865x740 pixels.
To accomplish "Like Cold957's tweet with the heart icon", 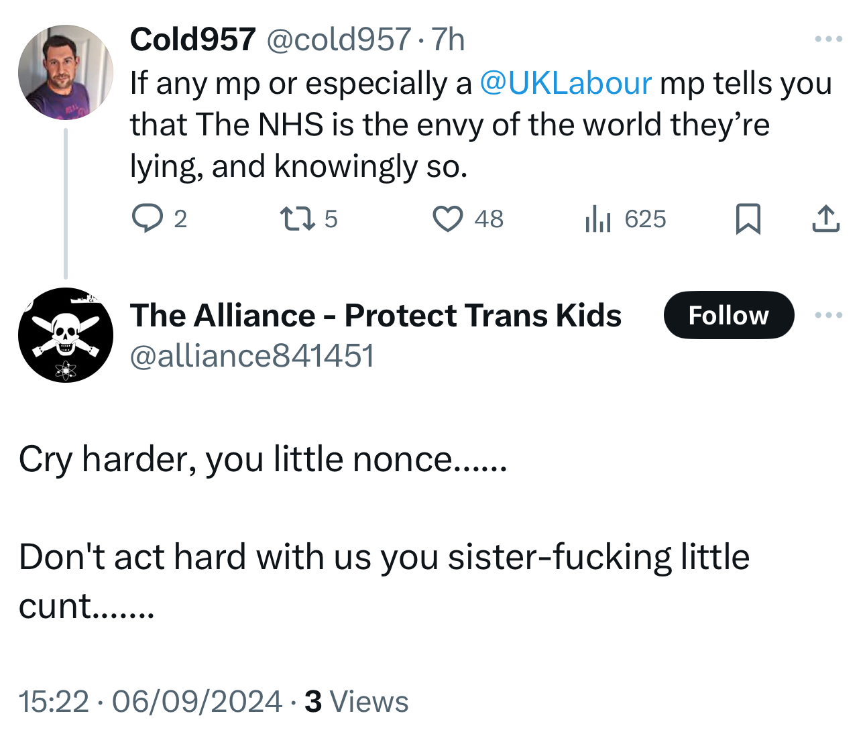I will pyautogui.click(x=447, y=219).
